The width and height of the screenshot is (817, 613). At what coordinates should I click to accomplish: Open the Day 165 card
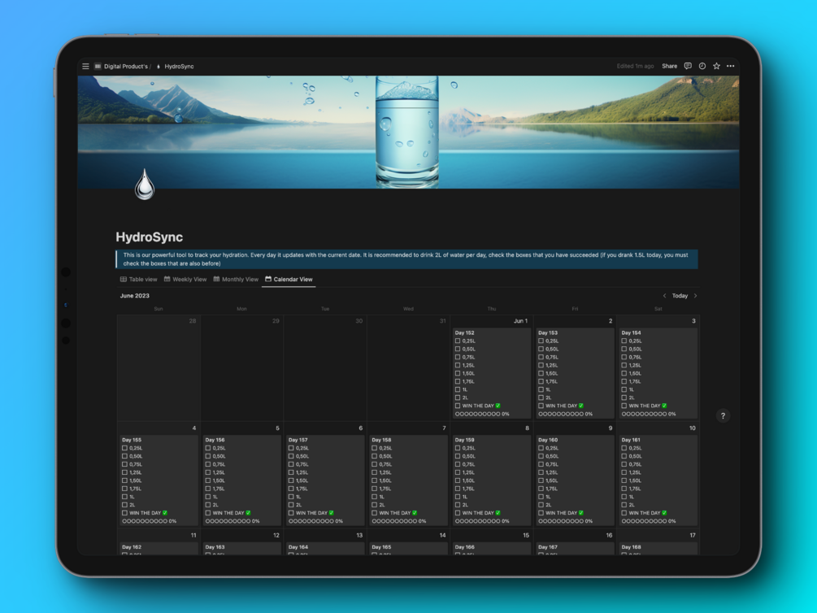coord(408,548)
